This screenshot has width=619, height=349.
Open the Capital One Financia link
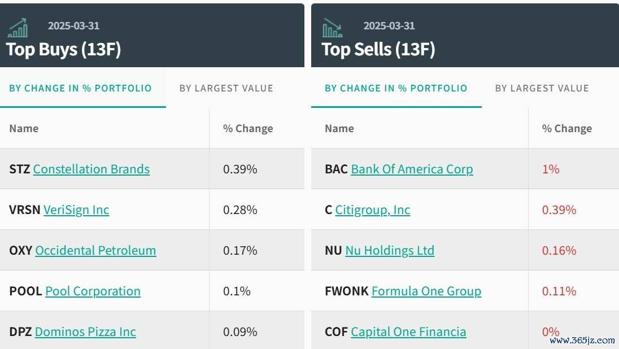408,331
